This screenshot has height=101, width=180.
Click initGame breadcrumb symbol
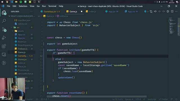coord(62,16)
